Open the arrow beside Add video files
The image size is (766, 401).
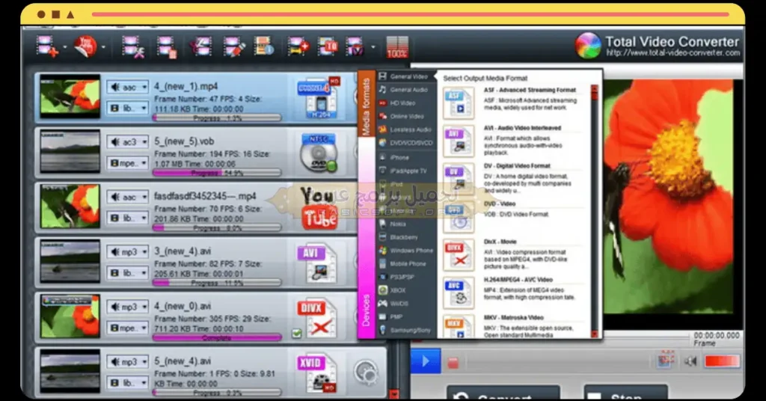coord(64,47)
